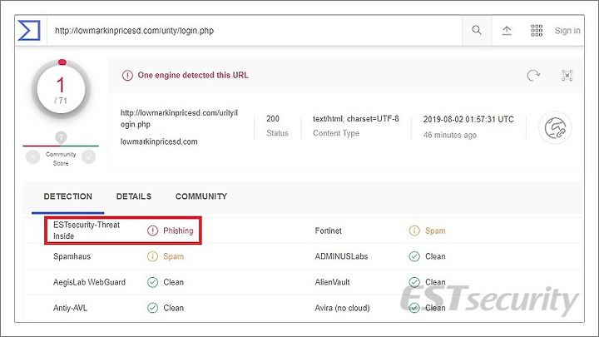Image resolution: width=599 pixels, height=337 pixels.
Task: Click the Clean verdict text for AegisLab WebGuard
Action: (x=173, y=282)
